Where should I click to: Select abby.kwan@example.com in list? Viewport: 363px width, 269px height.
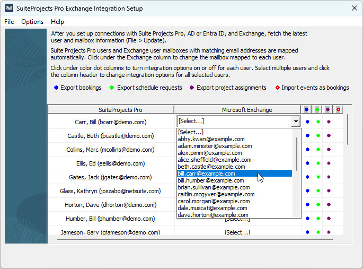tap(235, 139)
